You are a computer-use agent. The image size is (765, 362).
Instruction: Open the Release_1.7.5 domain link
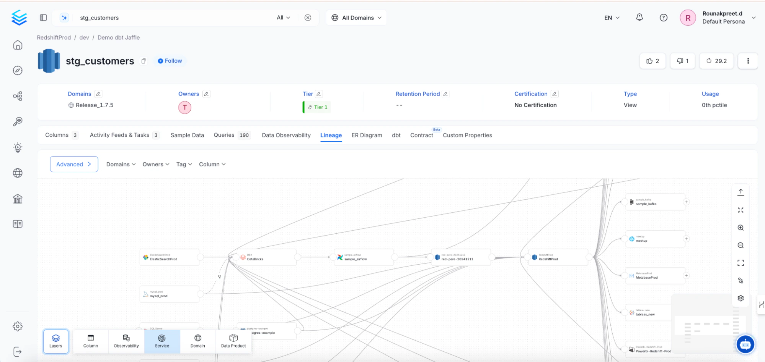[x=95, y=105]
